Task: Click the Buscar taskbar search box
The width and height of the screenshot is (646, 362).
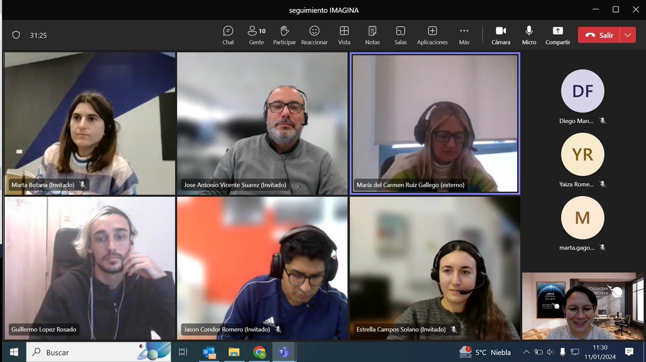Action: [99, 352]
